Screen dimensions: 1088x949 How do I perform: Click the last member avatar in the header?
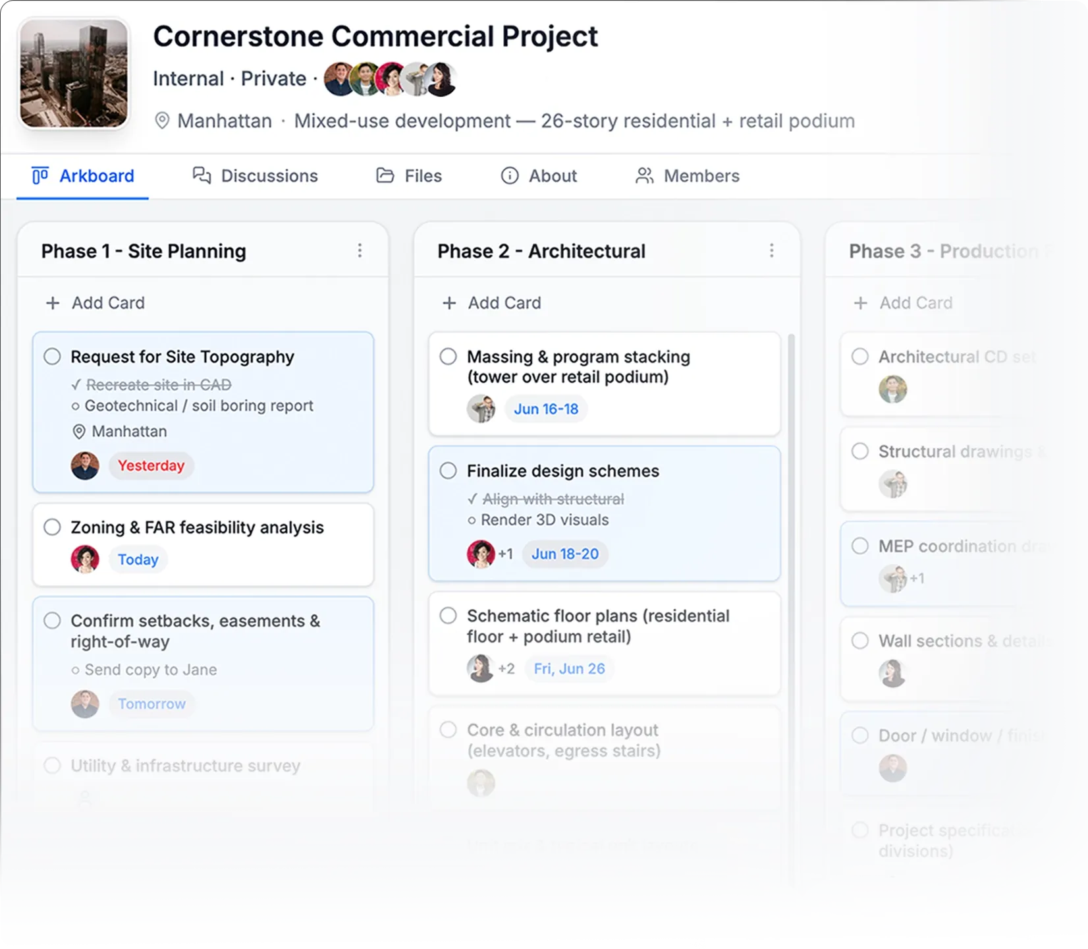pyautogui.click(x=441, y=79)
